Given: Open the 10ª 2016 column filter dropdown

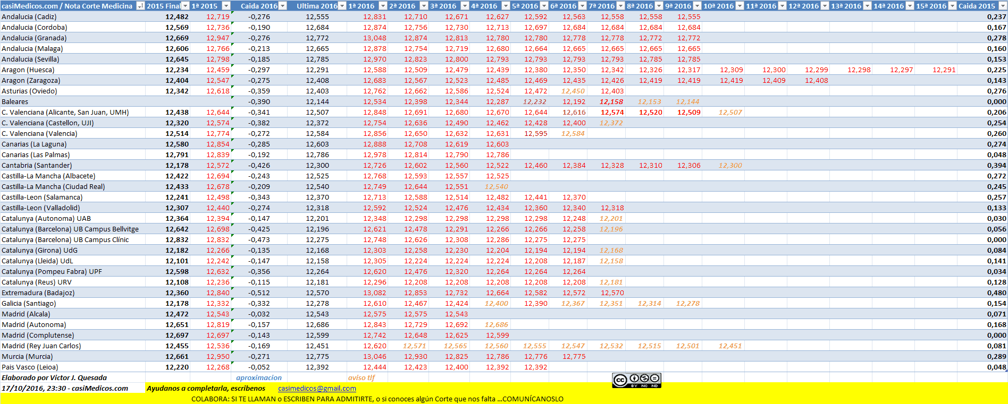Looking at the screenshot, I should click(740, 6).
